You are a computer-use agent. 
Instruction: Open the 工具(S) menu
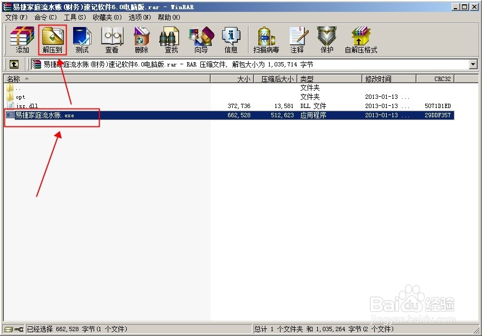(x=75, y=17)
